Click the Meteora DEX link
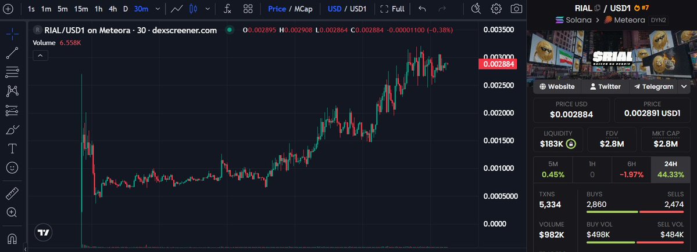 click(623, 20)
